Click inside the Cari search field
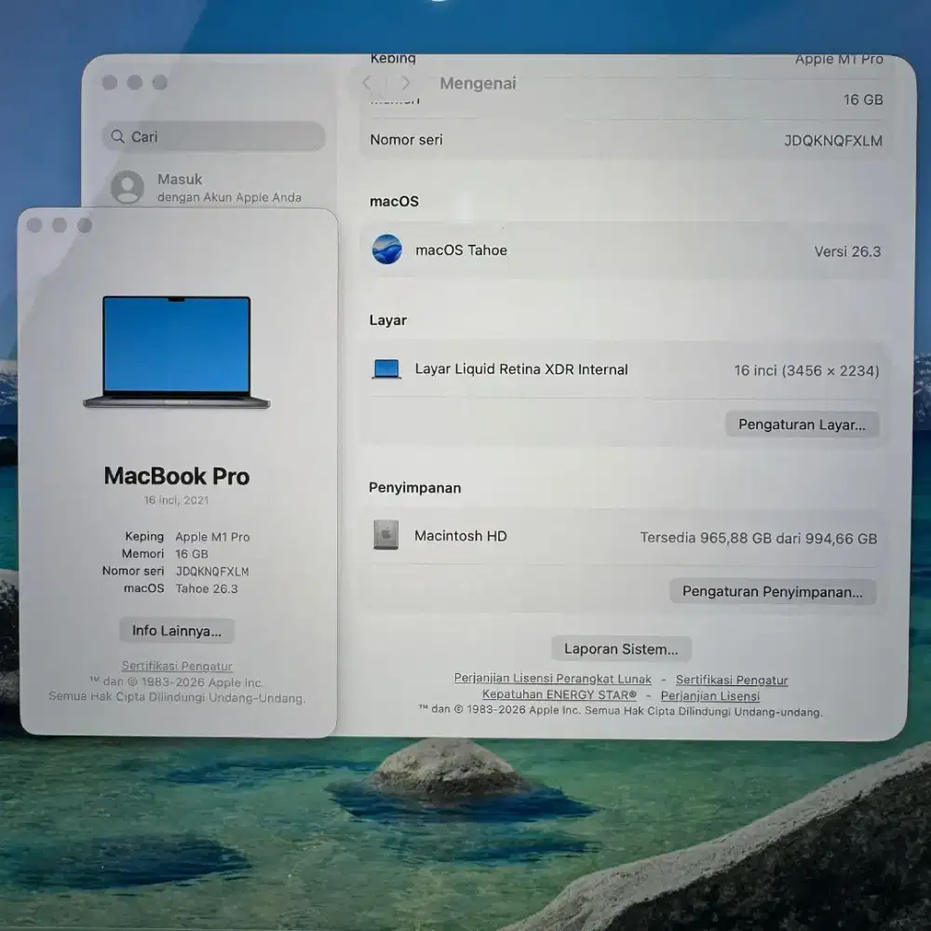This screenshot has width=931, height=931. [x=214, y=136]
